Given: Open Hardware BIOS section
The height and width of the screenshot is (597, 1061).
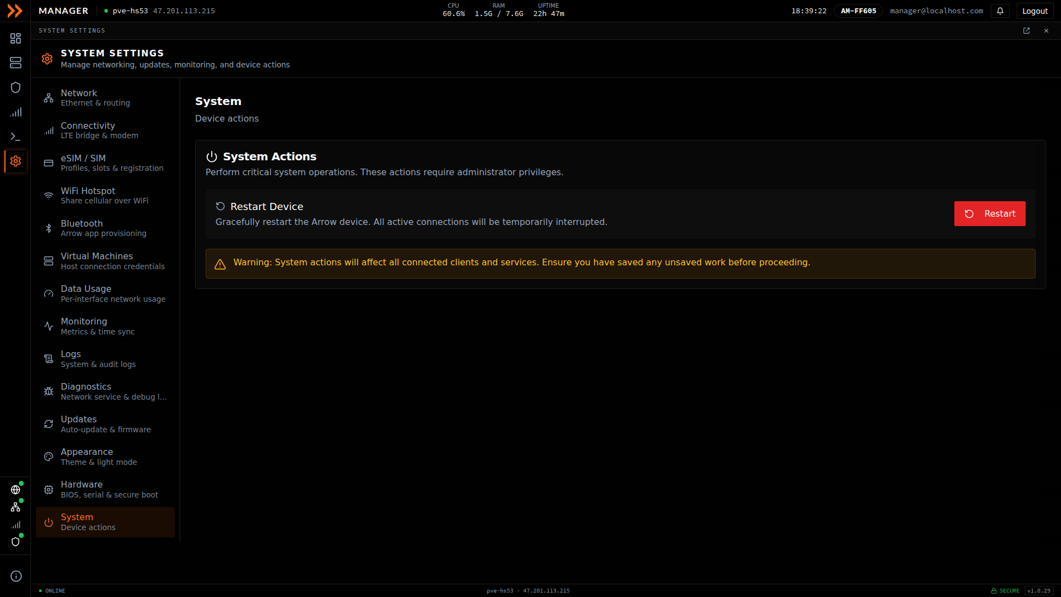Looking at the screenshot, I should coord(105,489).
